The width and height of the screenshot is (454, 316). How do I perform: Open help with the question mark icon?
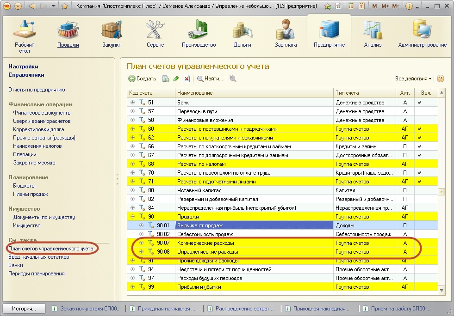(440, 79)
